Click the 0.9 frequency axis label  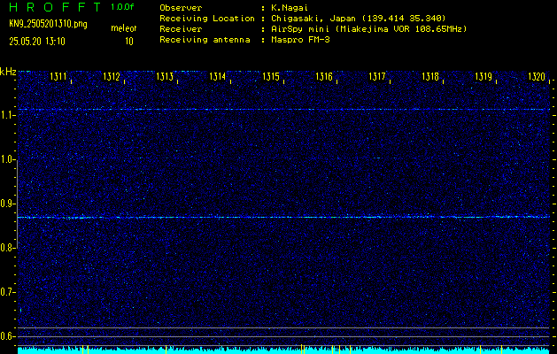6,204
